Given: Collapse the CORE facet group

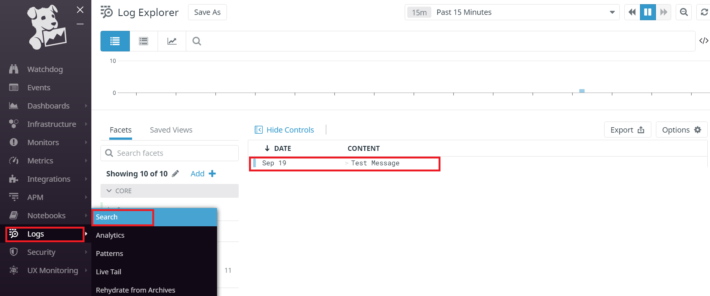Looking at the screenshot, I should [x=169, y=191].
